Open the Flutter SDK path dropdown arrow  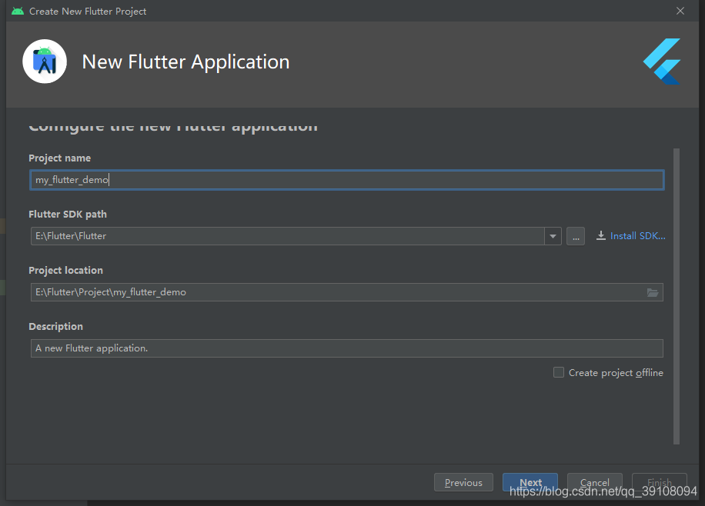(553, 236)
